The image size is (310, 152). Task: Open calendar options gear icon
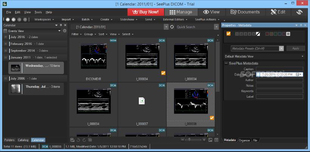point(65,31)
